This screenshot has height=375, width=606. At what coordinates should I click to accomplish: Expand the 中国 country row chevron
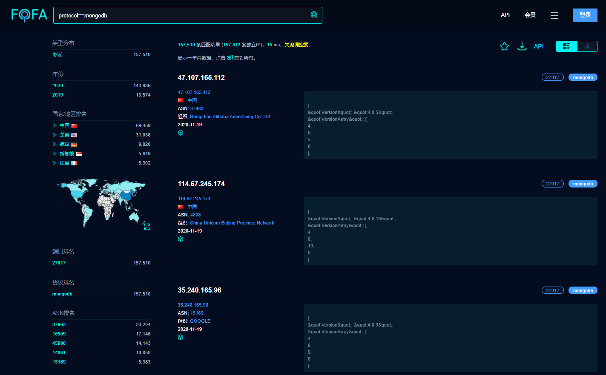tap(55, 125)
